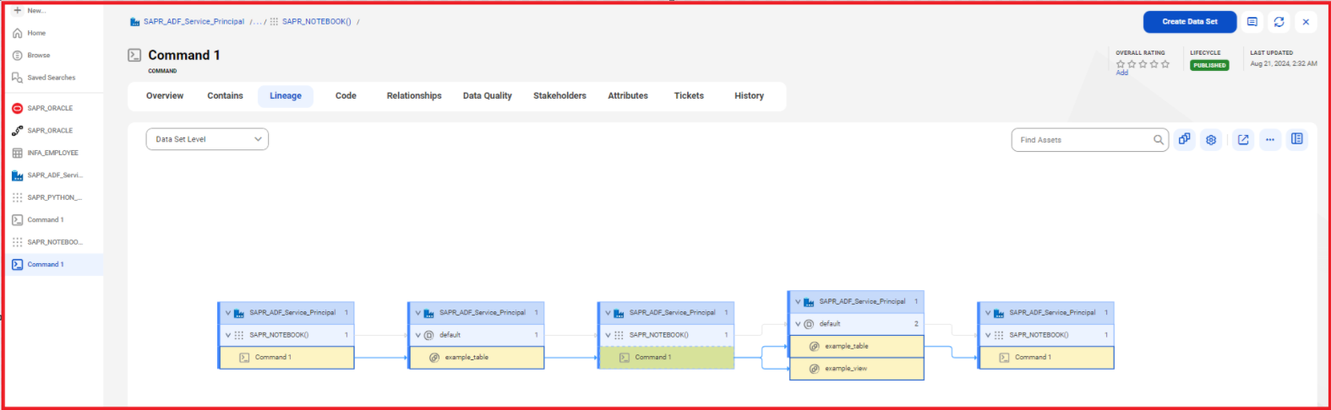Open the Code tab
This screenshot has width=1331, height=410.
(x=346, y=96)
